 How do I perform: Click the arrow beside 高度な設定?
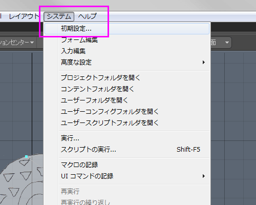[x=204, y=63]
